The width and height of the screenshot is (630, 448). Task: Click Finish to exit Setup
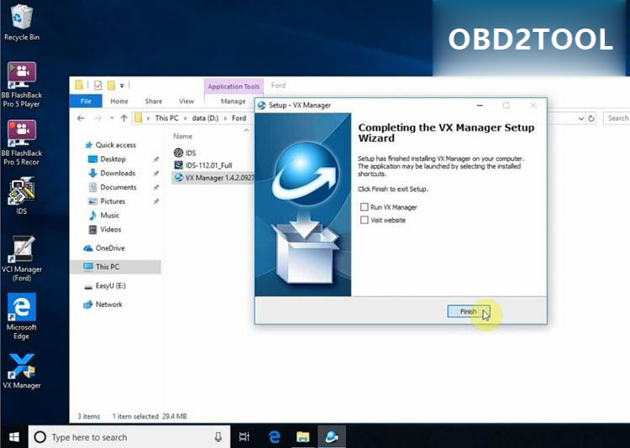(x=469, y=311)
